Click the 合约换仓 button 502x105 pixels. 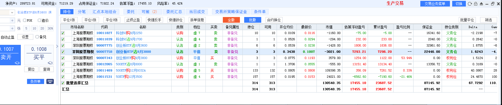[x=274, y=20]
